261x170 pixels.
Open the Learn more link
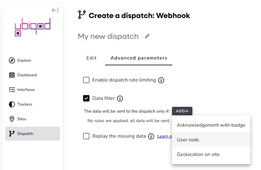(165, 136)
